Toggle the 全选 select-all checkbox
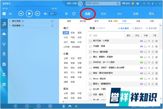 point(90,35)
